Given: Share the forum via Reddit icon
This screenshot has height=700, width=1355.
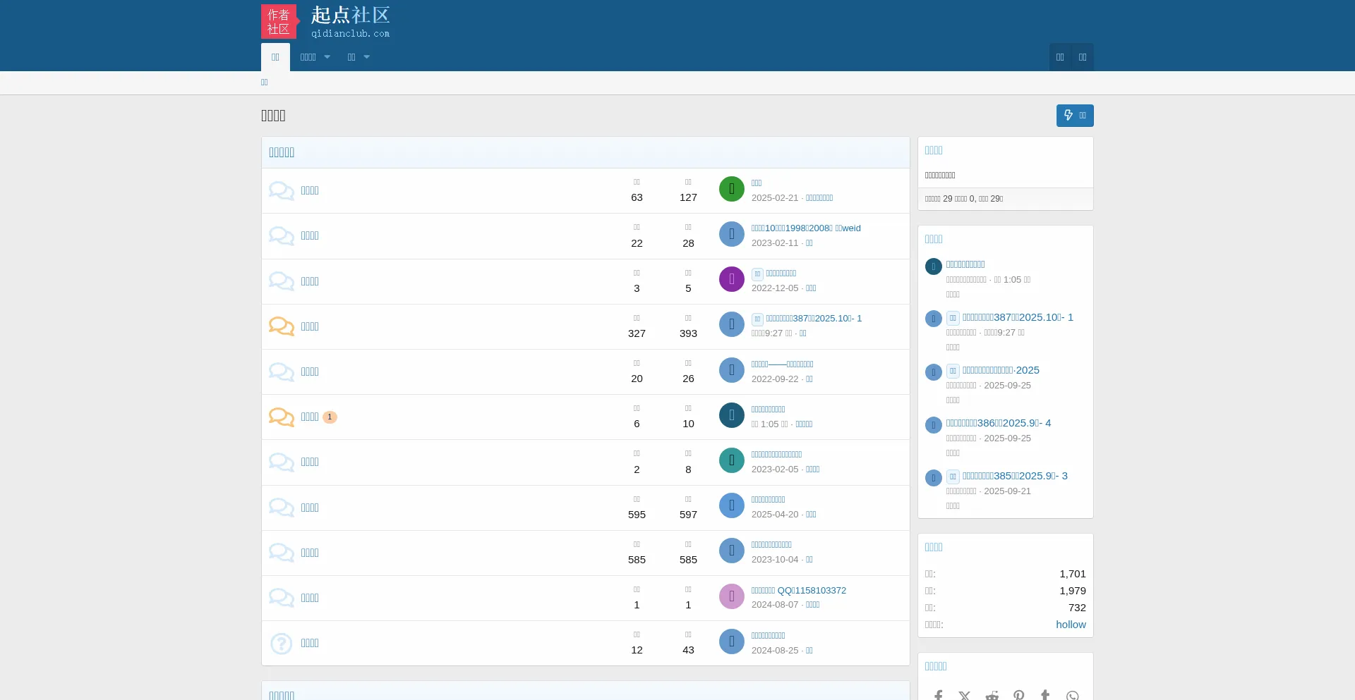Looking at the screenshot, I should coord(992,695).
